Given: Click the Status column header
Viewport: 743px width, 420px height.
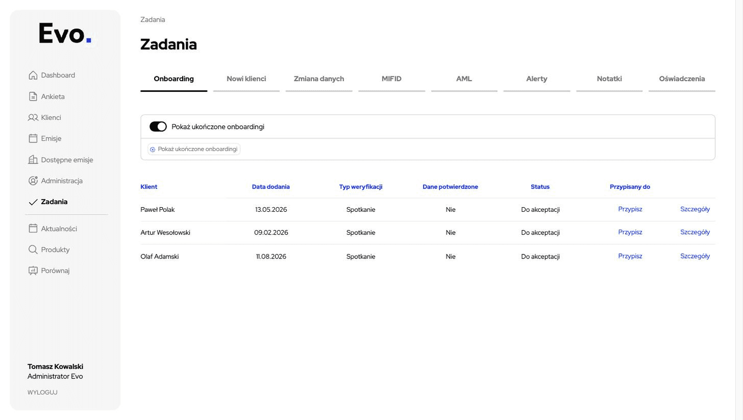Looking at the screenshot, I should [x=540, y=187].
